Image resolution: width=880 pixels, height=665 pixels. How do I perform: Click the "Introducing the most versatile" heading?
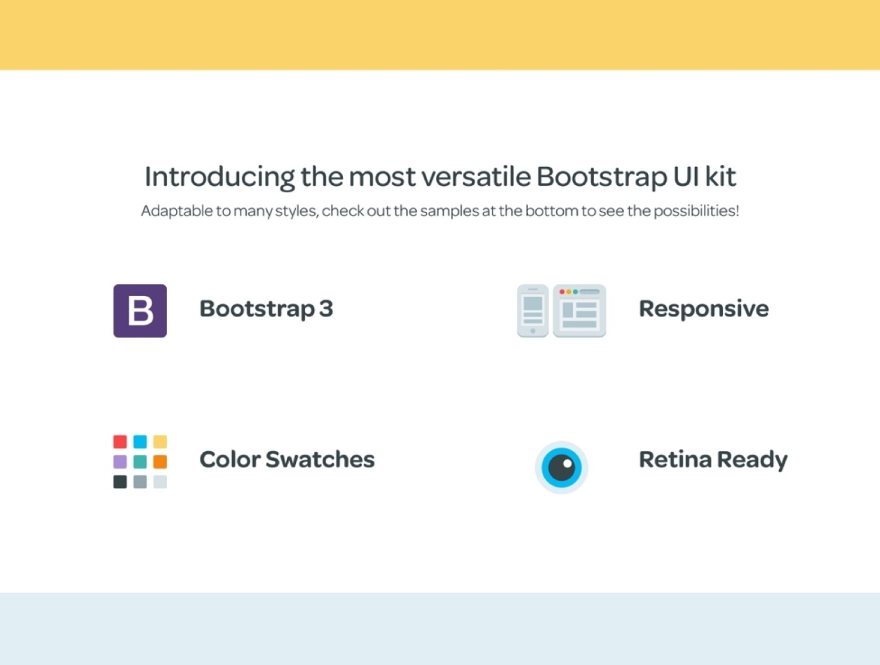point(440,177)
